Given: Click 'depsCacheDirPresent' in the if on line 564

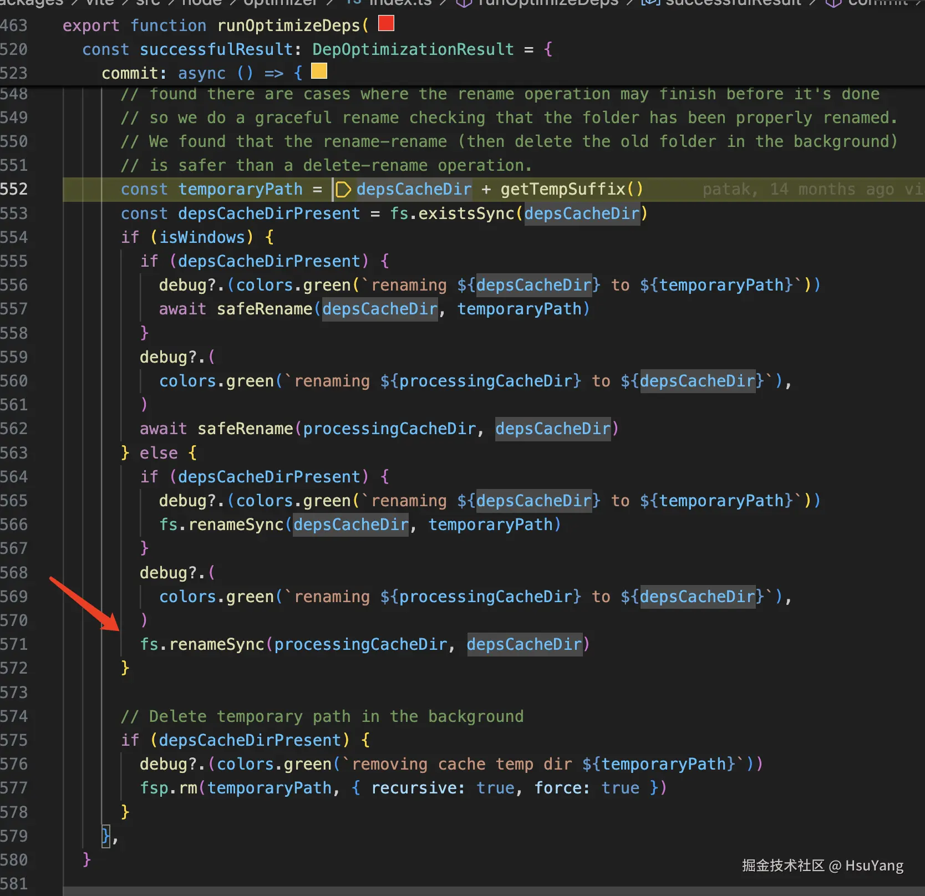Looking at the screenshot, I should tap(269, 477).
